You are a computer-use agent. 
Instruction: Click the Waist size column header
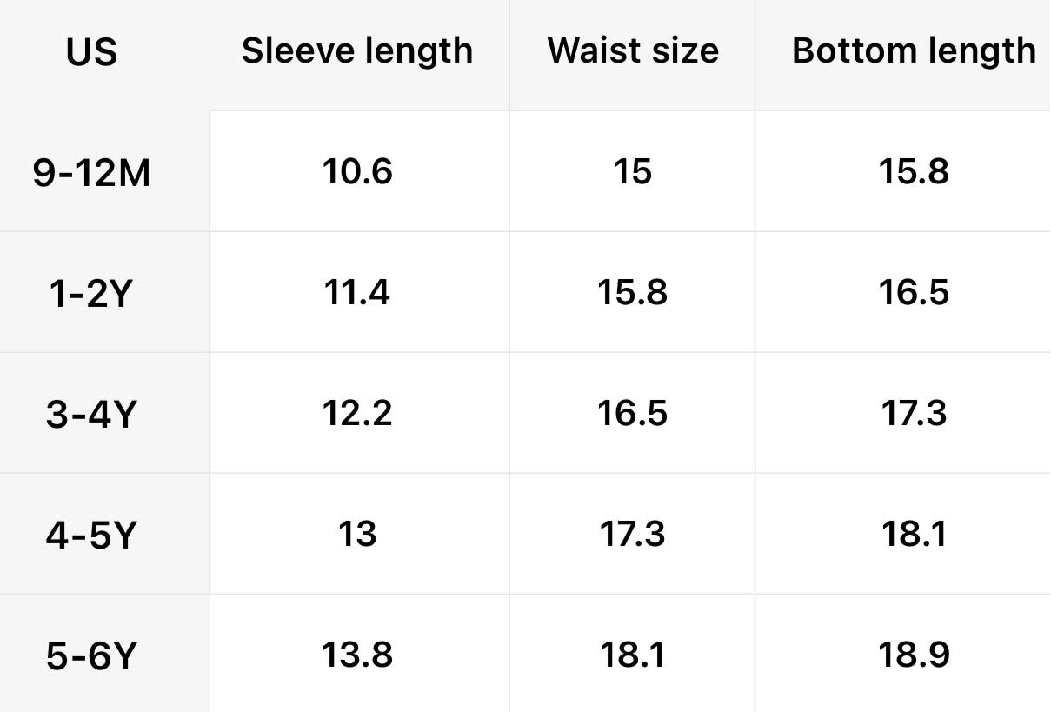(633, 51)
